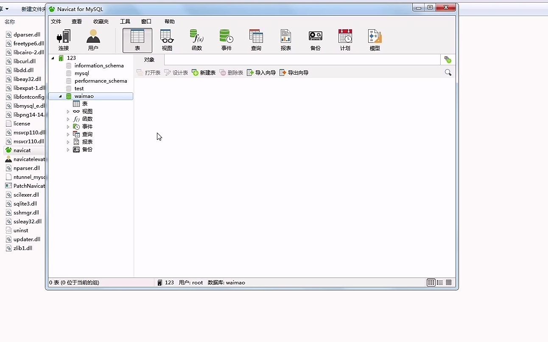Open the 文件 menu

tap(56, 22)
